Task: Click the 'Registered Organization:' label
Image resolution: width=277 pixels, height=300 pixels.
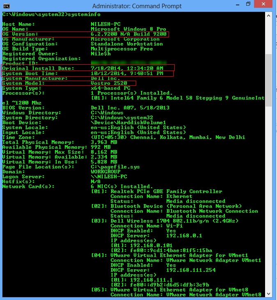Action: (x=41, y=59)
